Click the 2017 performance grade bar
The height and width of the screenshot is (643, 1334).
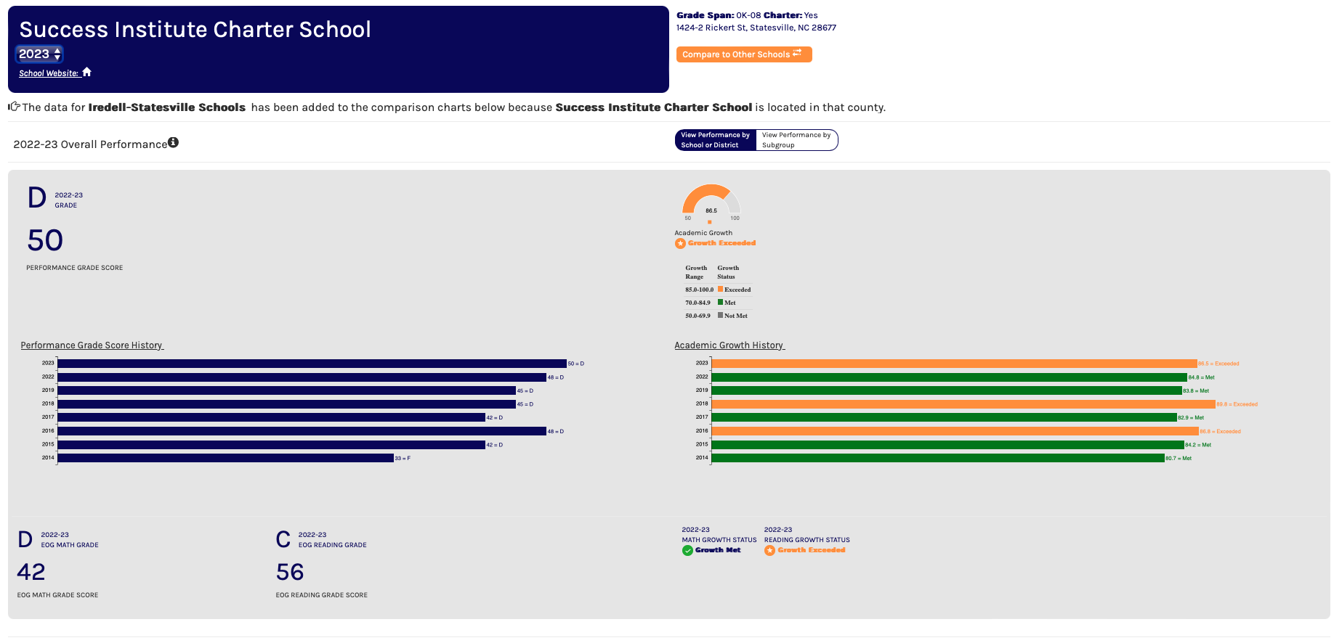(272, 417)
